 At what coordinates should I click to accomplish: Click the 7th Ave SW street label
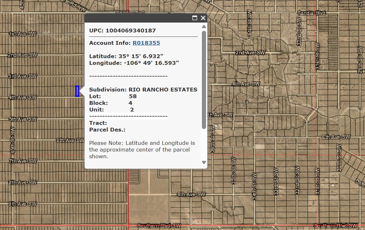tap(23, 161)
